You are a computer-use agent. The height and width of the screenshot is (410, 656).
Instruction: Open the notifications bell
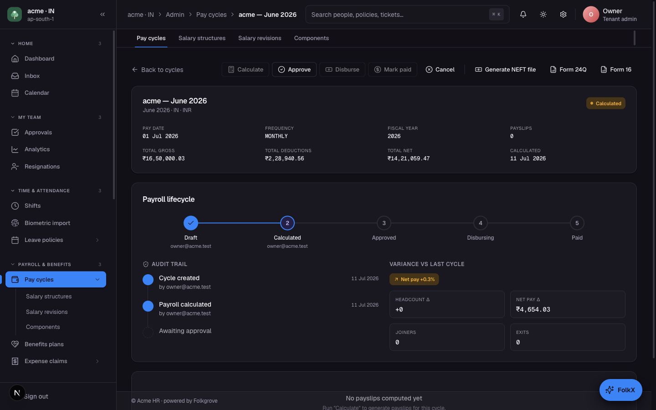pos(523,15)
